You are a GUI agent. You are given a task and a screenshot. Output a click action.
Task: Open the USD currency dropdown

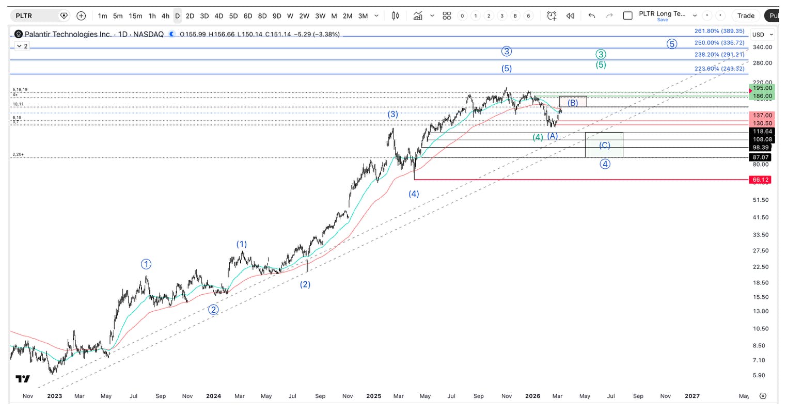click(763, 35)
